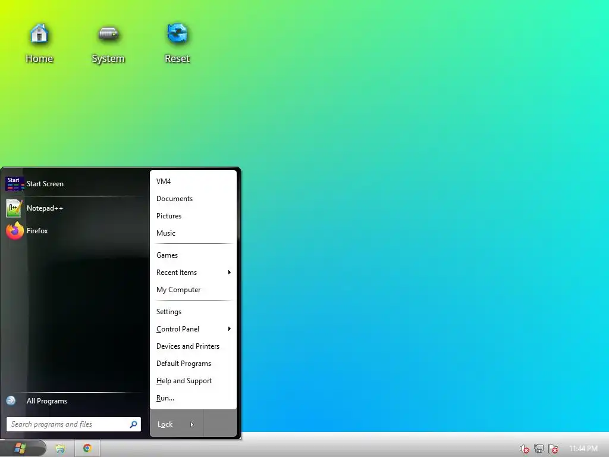
Task: Click the All Programs arrow icon
Action: pos(11,400)
